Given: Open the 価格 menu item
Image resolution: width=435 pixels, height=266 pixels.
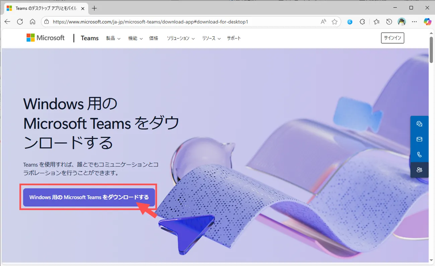Looking at the screenshot, I should pos(153,38).
